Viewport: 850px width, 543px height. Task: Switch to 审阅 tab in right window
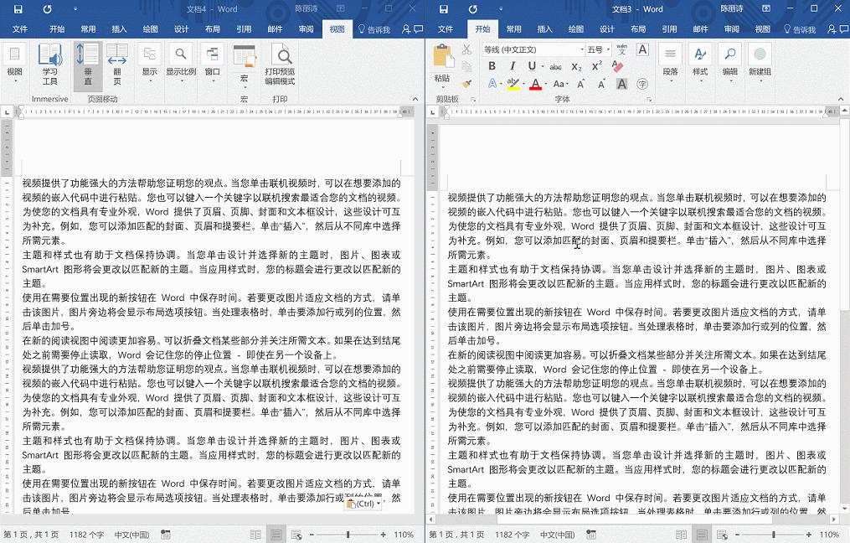point(731,28)
